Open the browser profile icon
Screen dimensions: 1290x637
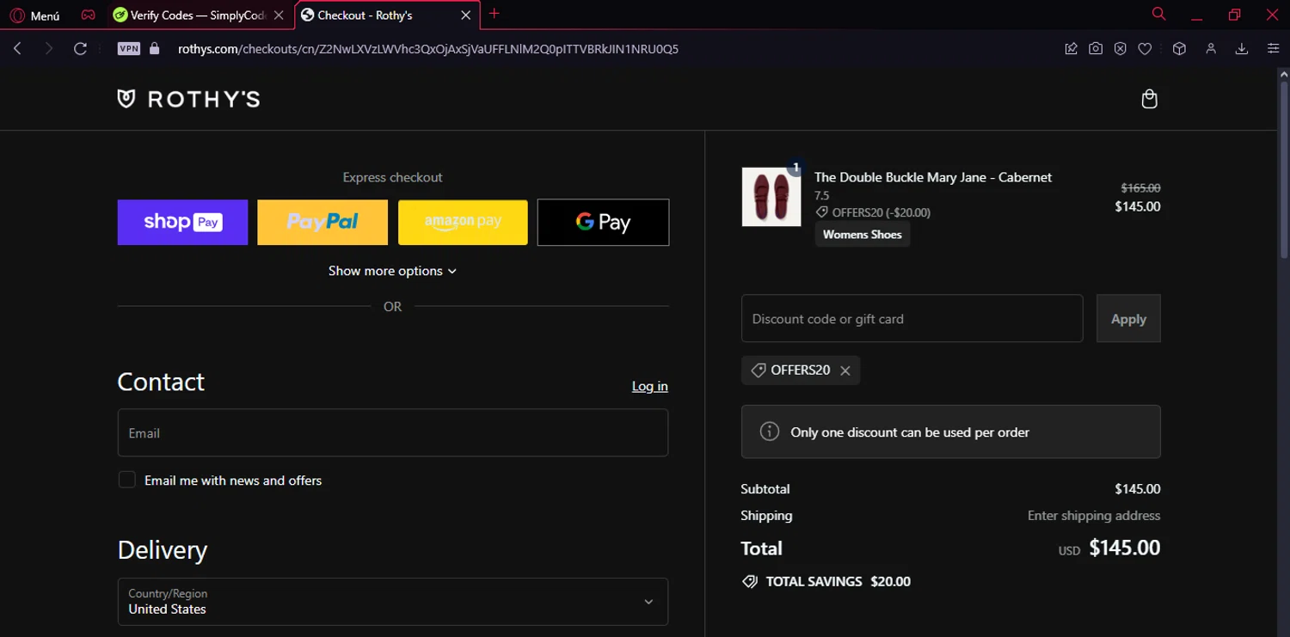1211,49
